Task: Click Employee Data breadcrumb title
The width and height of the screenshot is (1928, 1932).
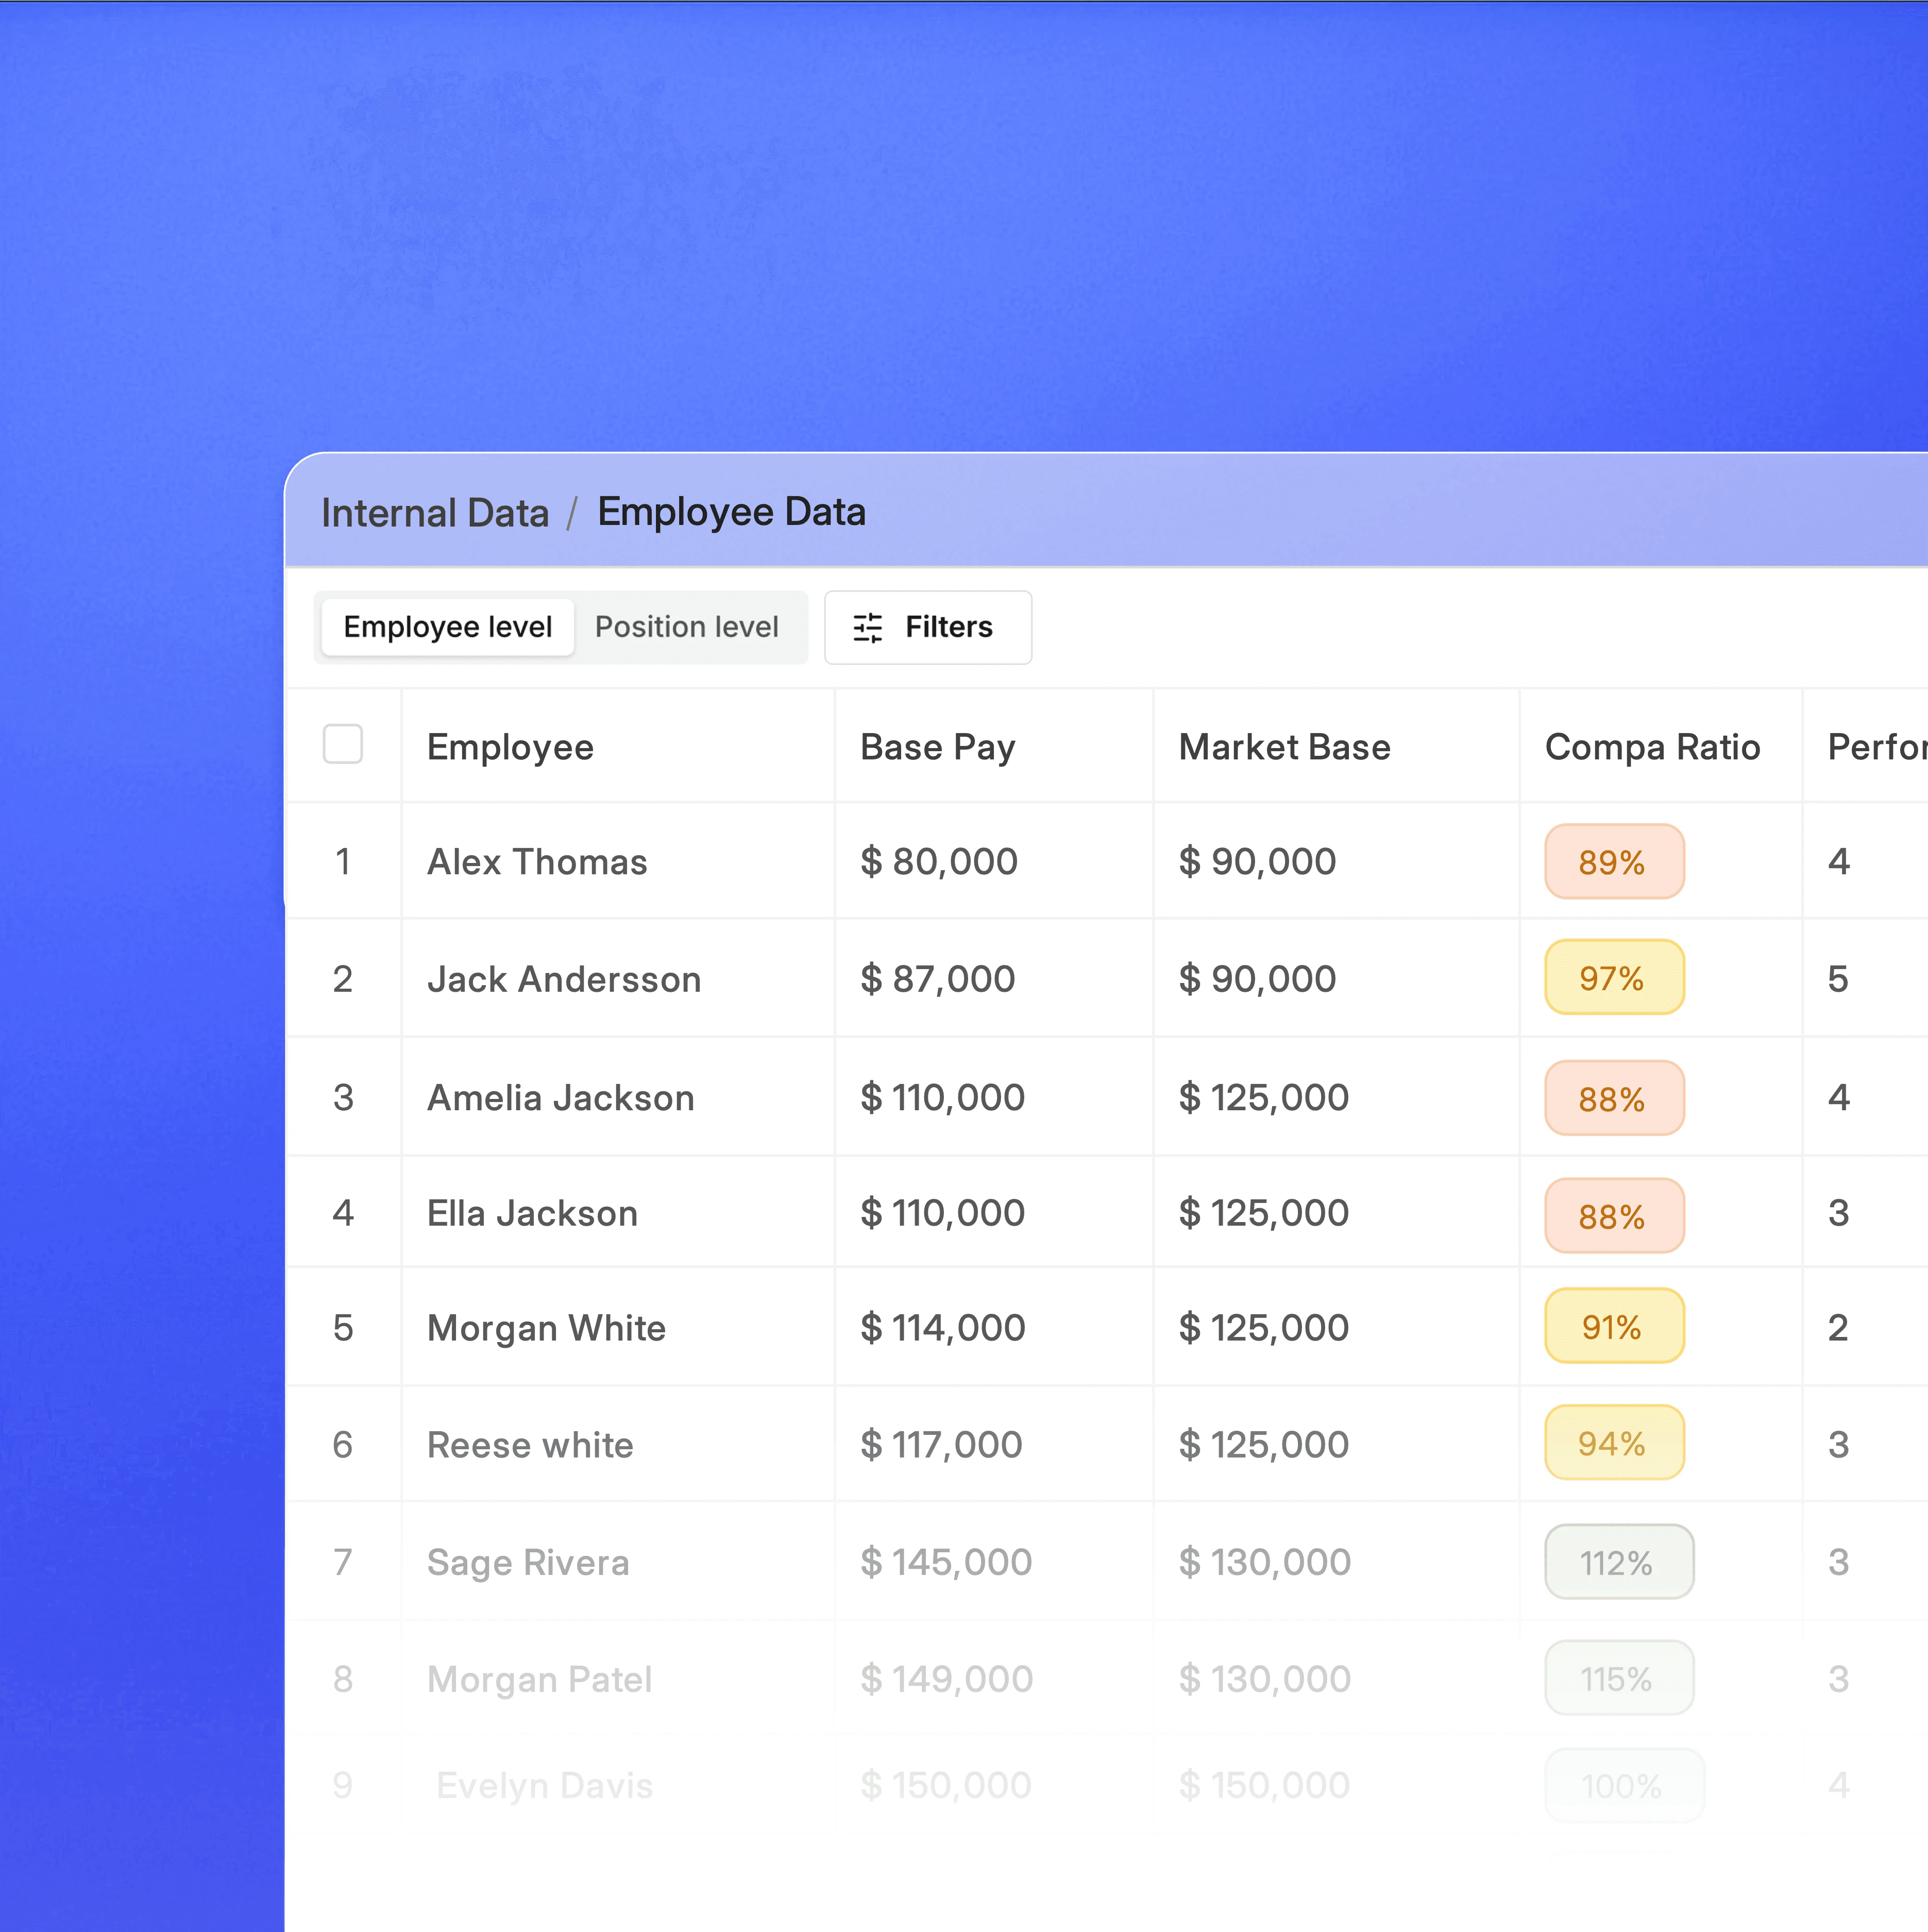Action: pyautogui.click(x=731, y=512)
